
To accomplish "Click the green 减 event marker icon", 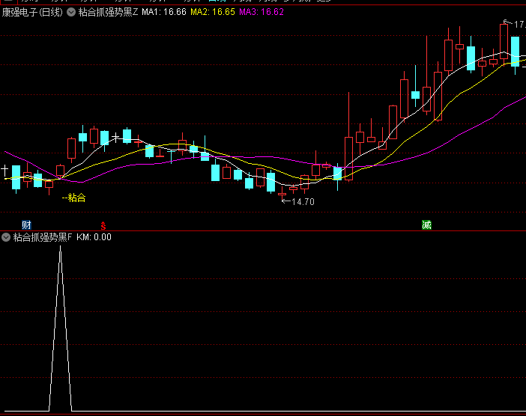I will pyautogui.click(x=426, y=224).
